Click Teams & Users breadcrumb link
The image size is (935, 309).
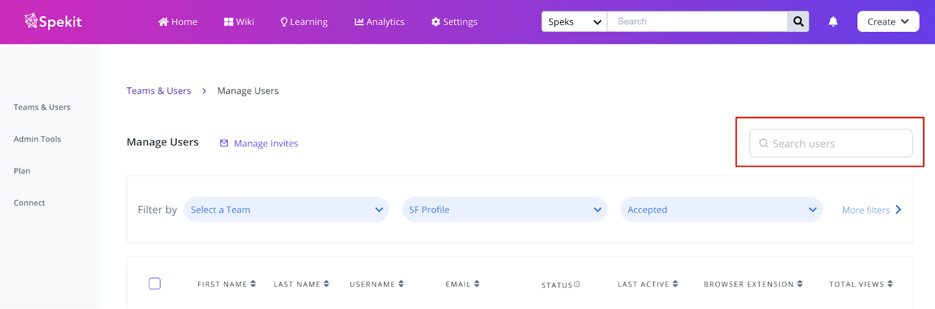coord(159,91)
